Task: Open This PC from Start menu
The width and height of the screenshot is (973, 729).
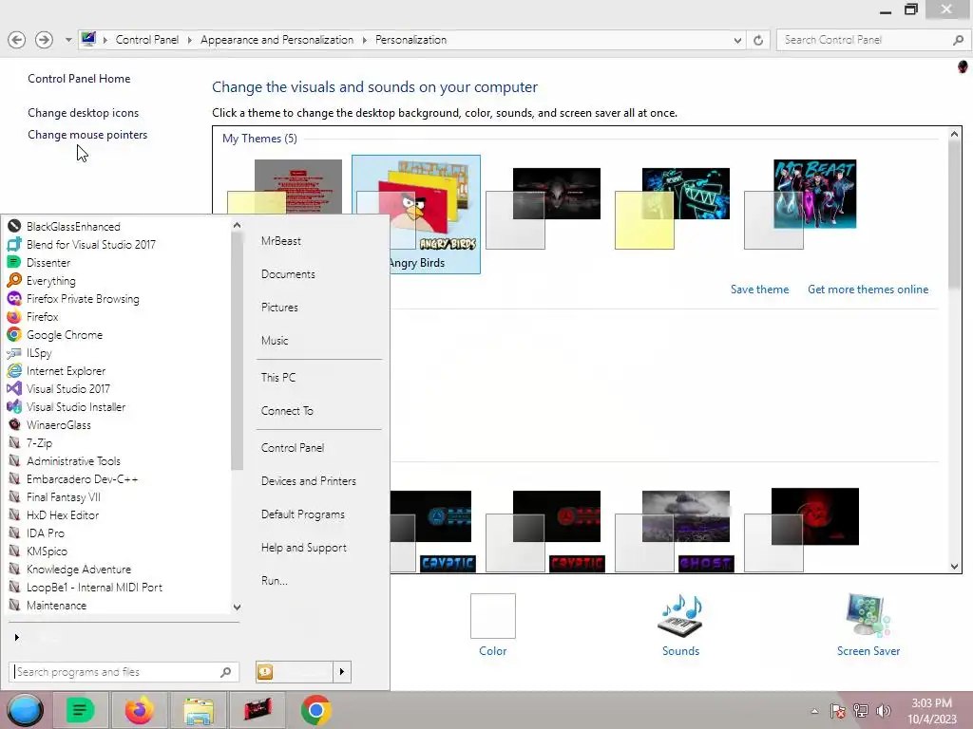Action: point(278,377)
